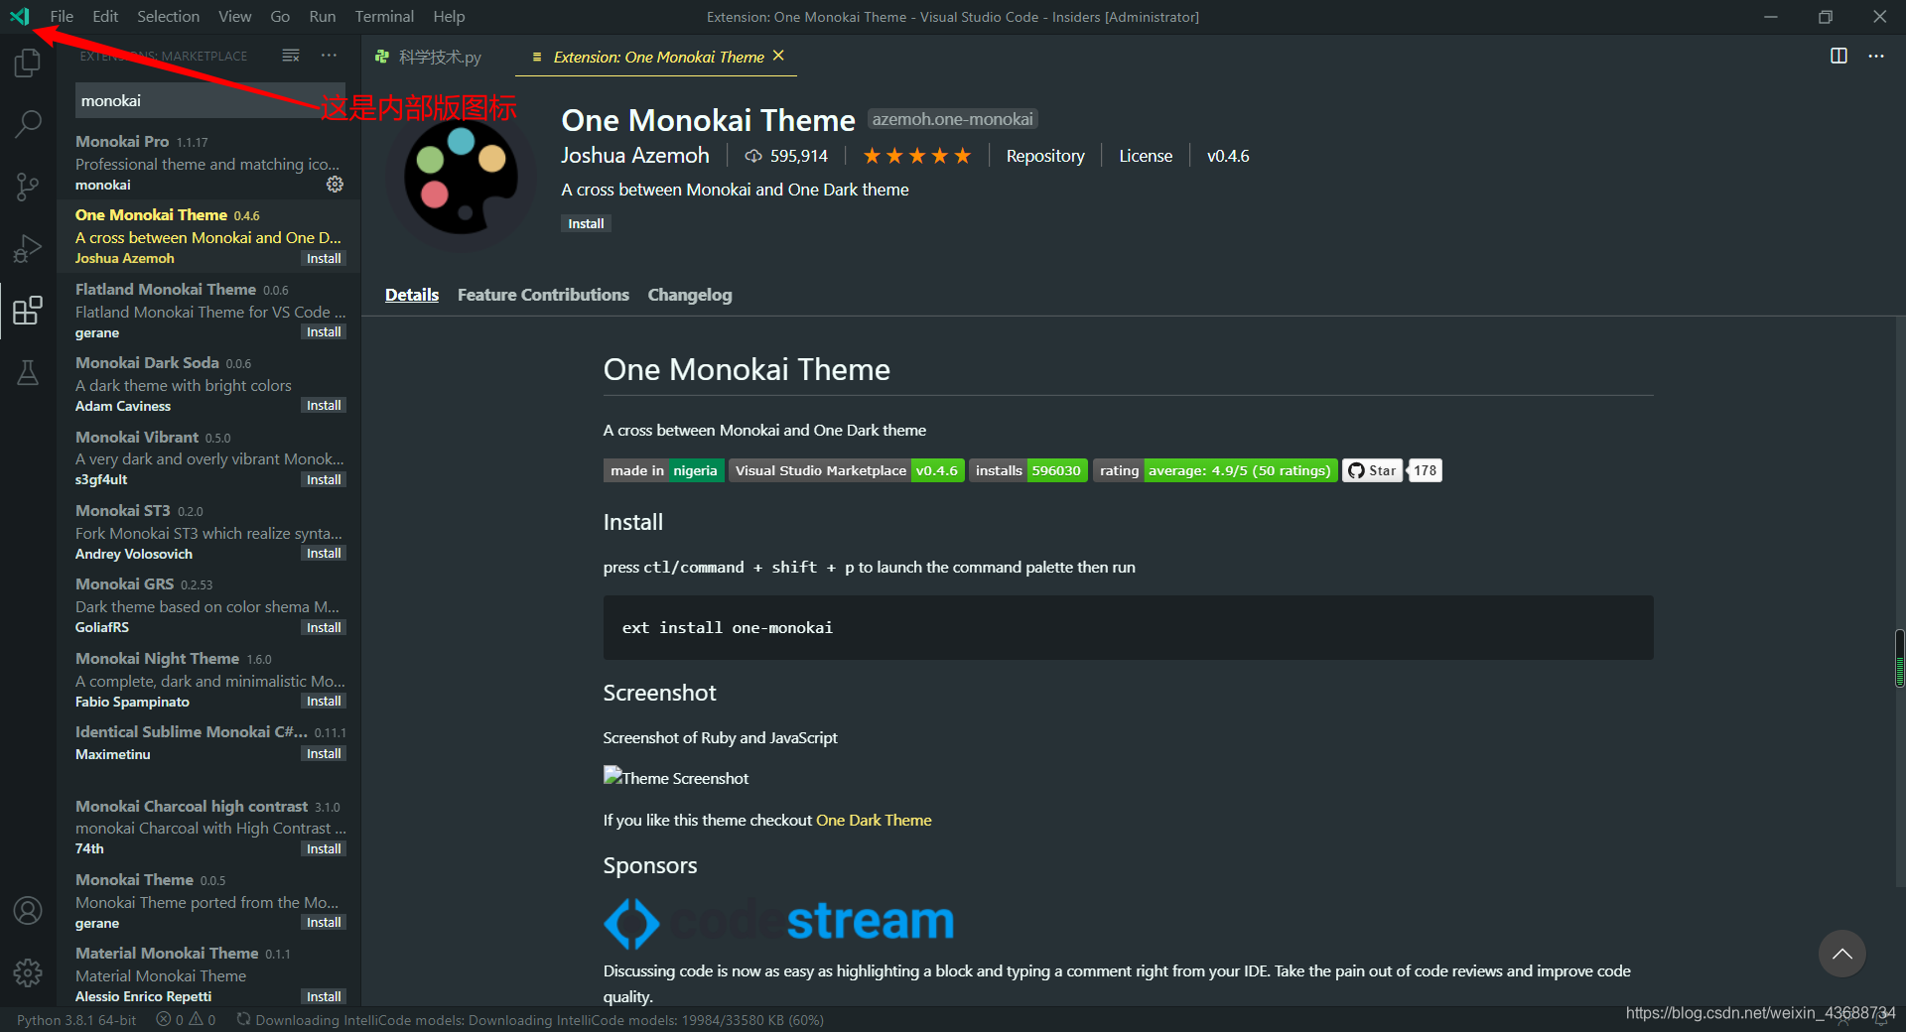Install One Monokai Theme in sidebar list

324,258
